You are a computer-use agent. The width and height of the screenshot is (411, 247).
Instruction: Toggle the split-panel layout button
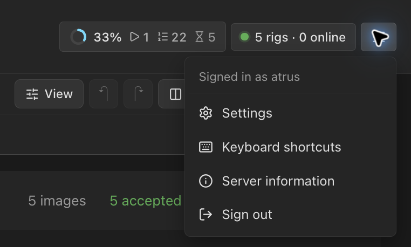tap(172, 94)
